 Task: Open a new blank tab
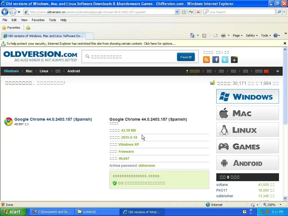tap(90, 36)
